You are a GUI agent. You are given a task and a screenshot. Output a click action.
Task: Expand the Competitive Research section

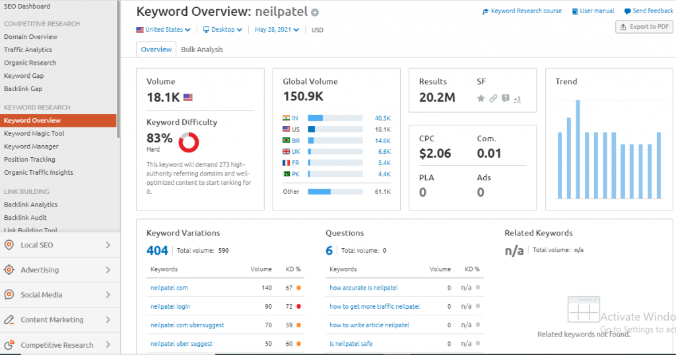point(108,344)
